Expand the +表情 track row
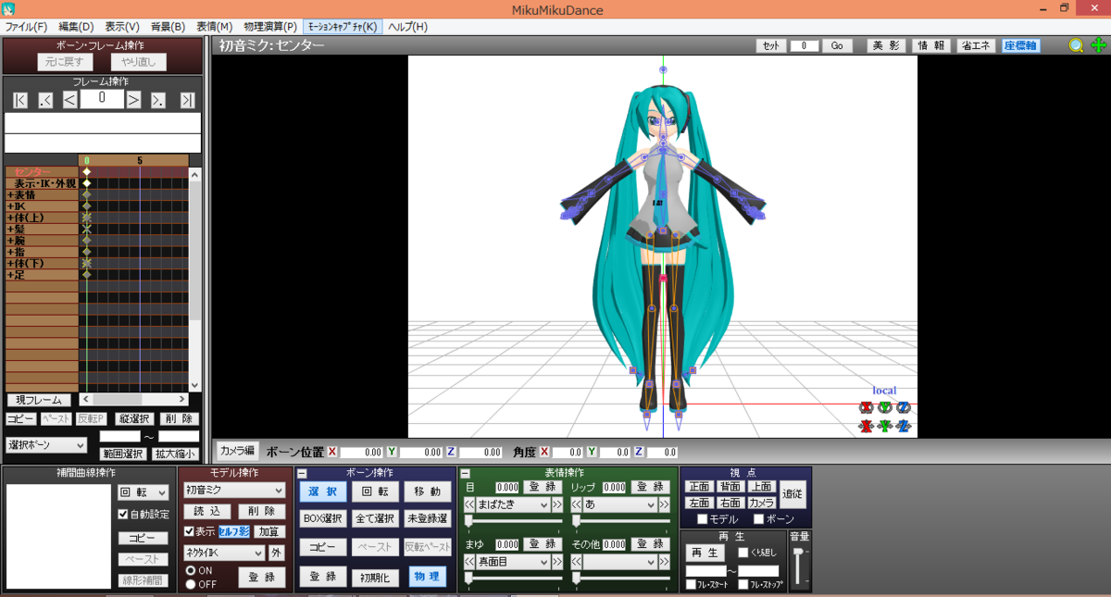 click(x=41, y=194)
